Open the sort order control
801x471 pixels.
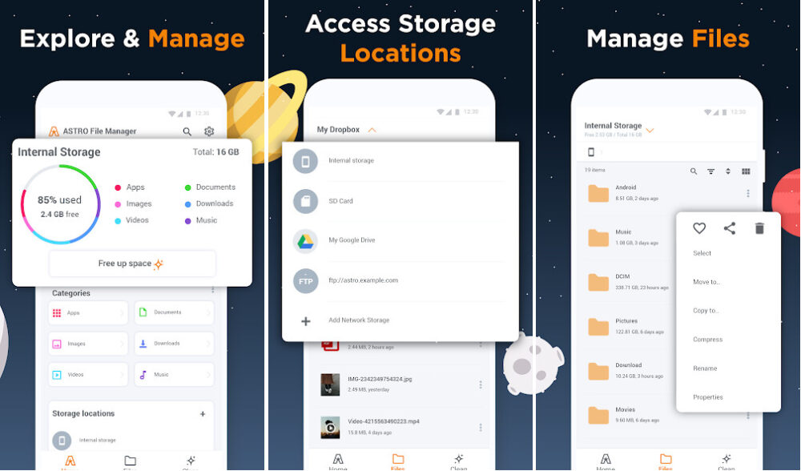click(730, 171)
